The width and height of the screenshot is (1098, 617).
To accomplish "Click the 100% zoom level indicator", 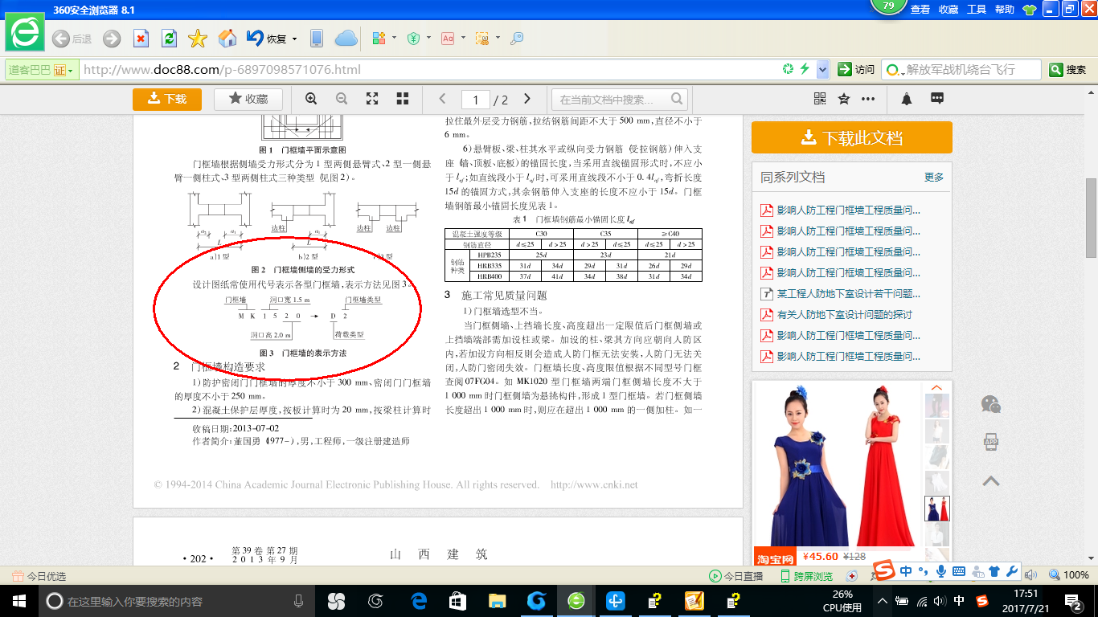I will coord(1068,576).
